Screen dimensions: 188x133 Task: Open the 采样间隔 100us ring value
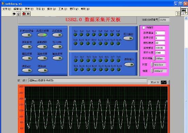[x=160, y=59]
